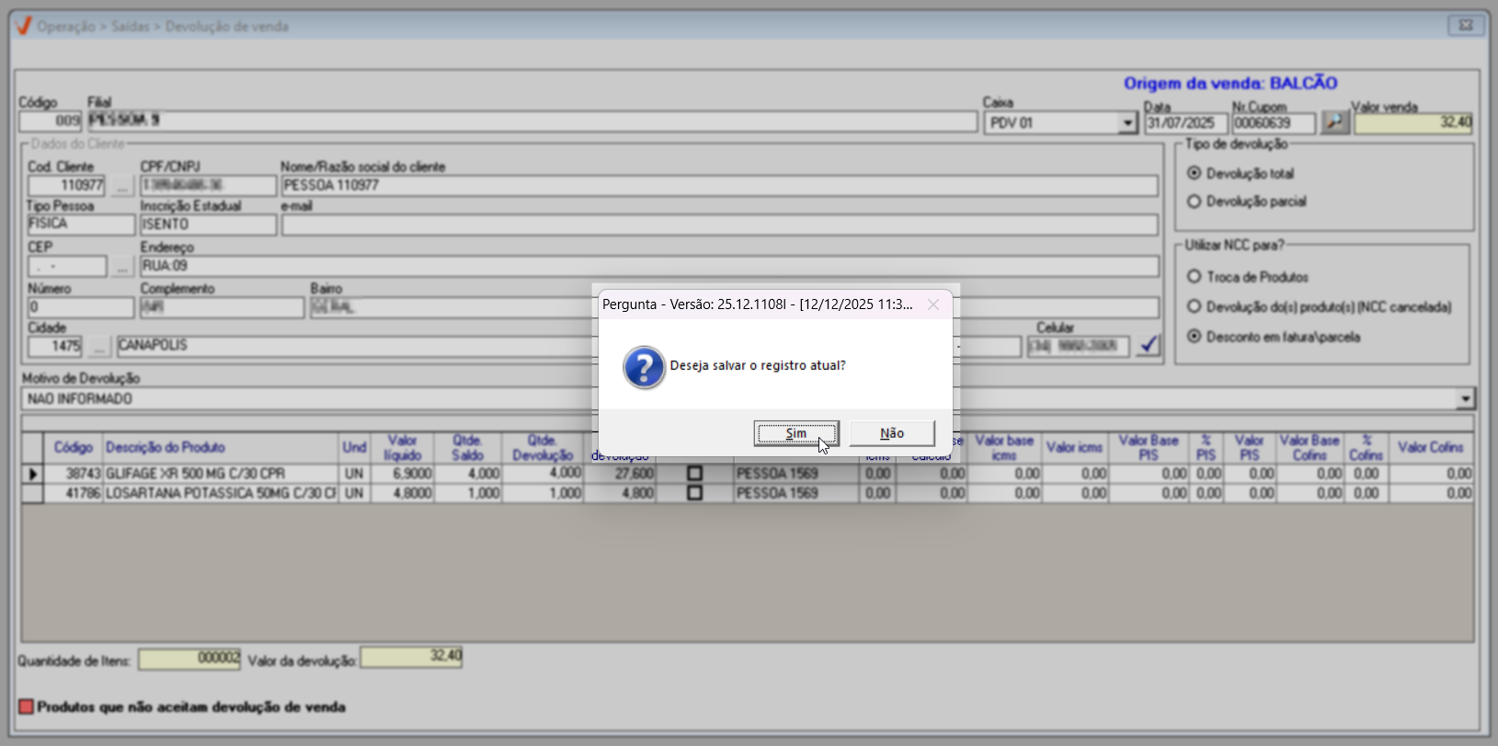Click the Und column header
This screenshot has height=746, width=1498.
pyautogui.click(x=354, y=448)
